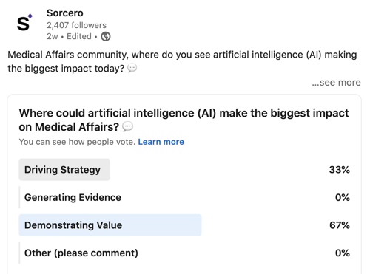Viewport: 370px width, 274px height.
Task: Click the poll question heading
Action: pyautogui.click(x=184, y=120)
